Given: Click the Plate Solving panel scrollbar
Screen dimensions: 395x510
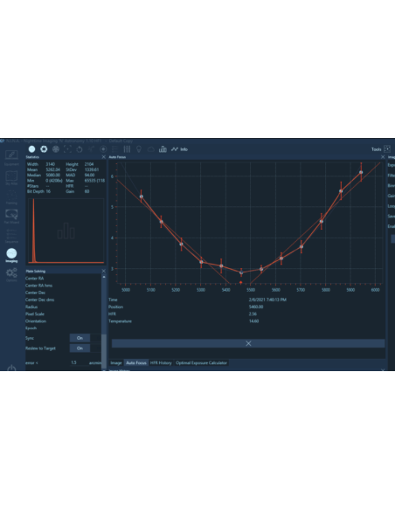Looking at the screenshot, I should [x=104, y=322].
